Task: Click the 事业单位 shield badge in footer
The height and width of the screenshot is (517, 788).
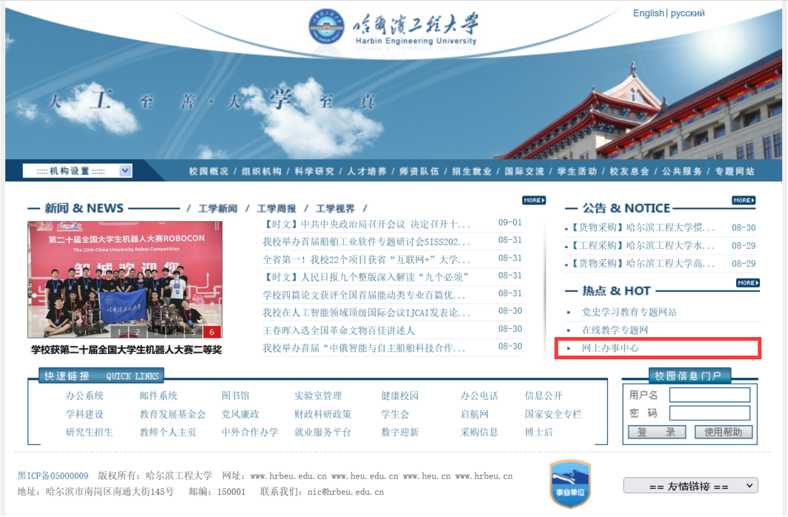Action: [x=570, y=484]
